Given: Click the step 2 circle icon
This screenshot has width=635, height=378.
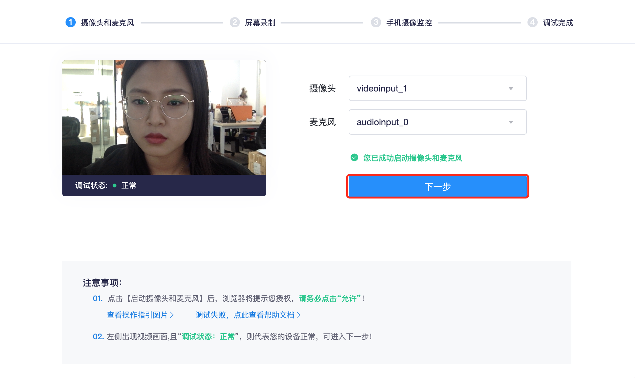Looking at the screenshot, I should click(235, 22).
